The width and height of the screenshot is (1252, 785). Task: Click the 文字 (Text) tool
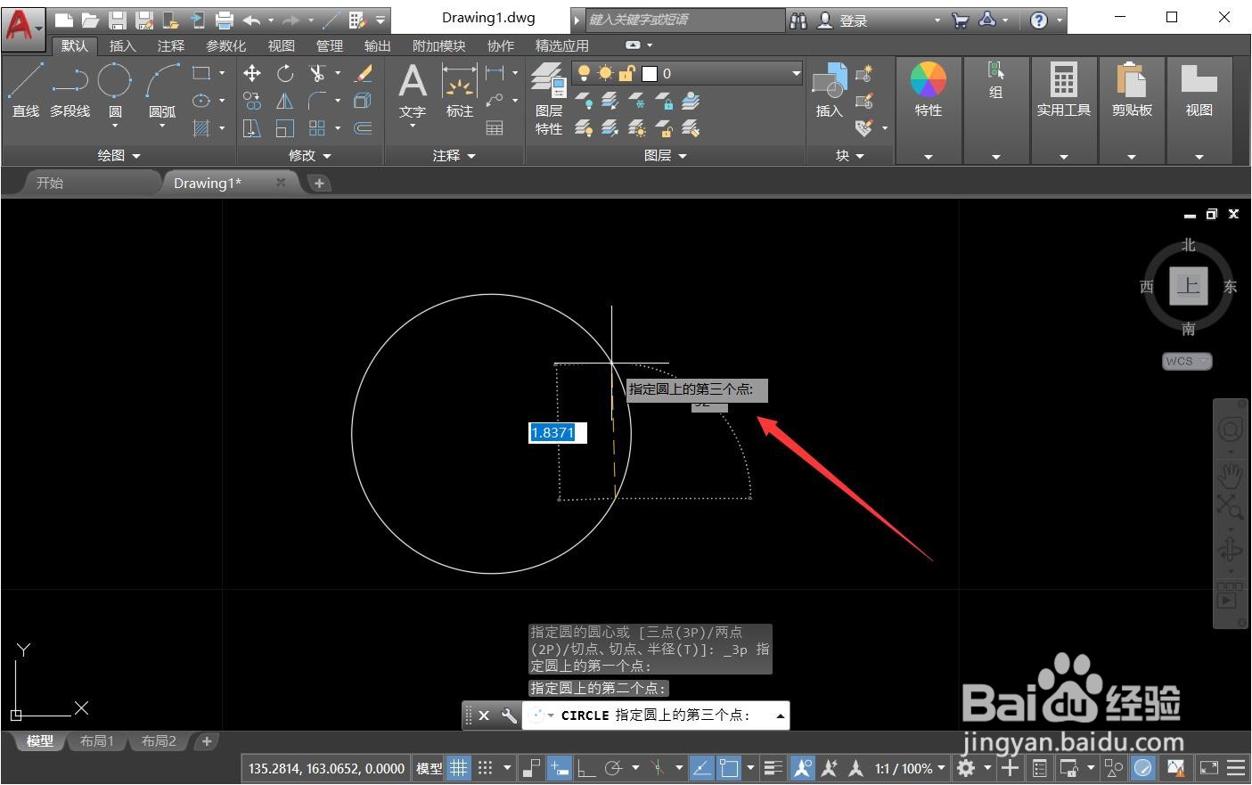click(413, 91)
